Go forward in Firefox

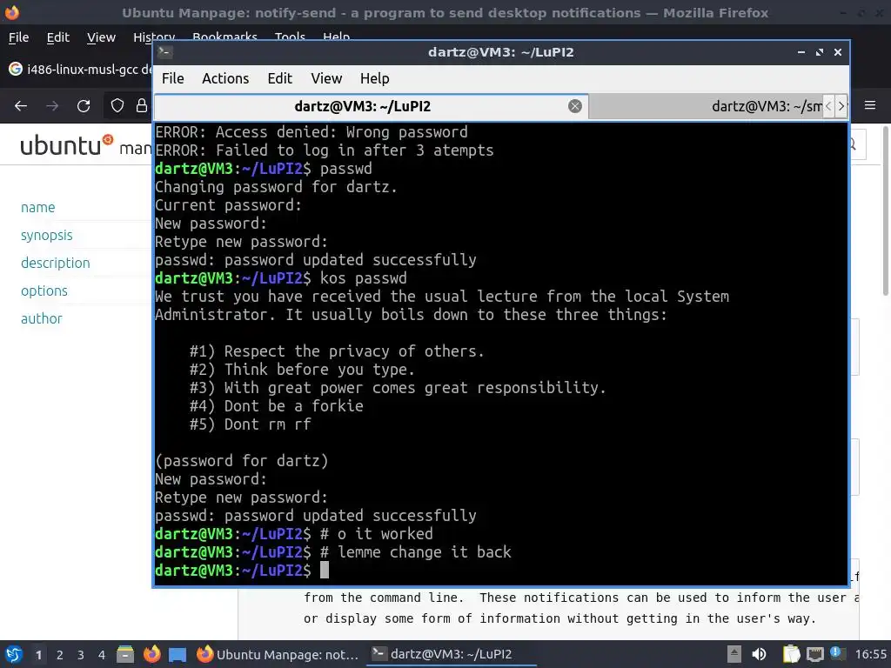coord(52,105)
